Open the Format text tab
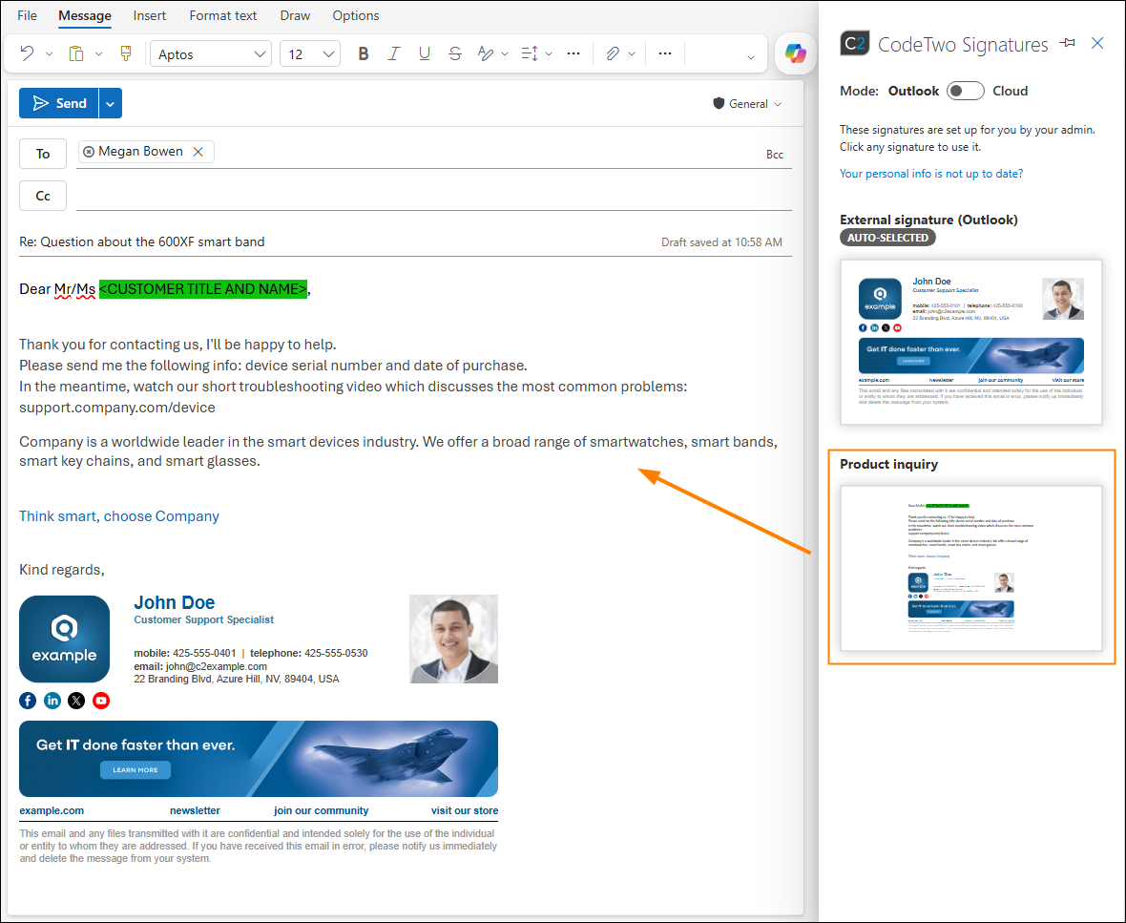1126x923 pixels. tap(222, 15)
